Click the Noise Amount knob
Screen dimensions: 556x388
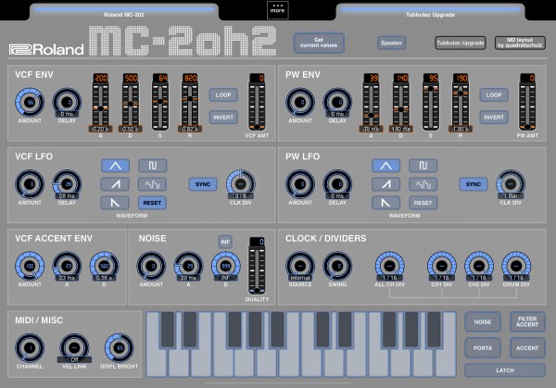click(151, 266)
